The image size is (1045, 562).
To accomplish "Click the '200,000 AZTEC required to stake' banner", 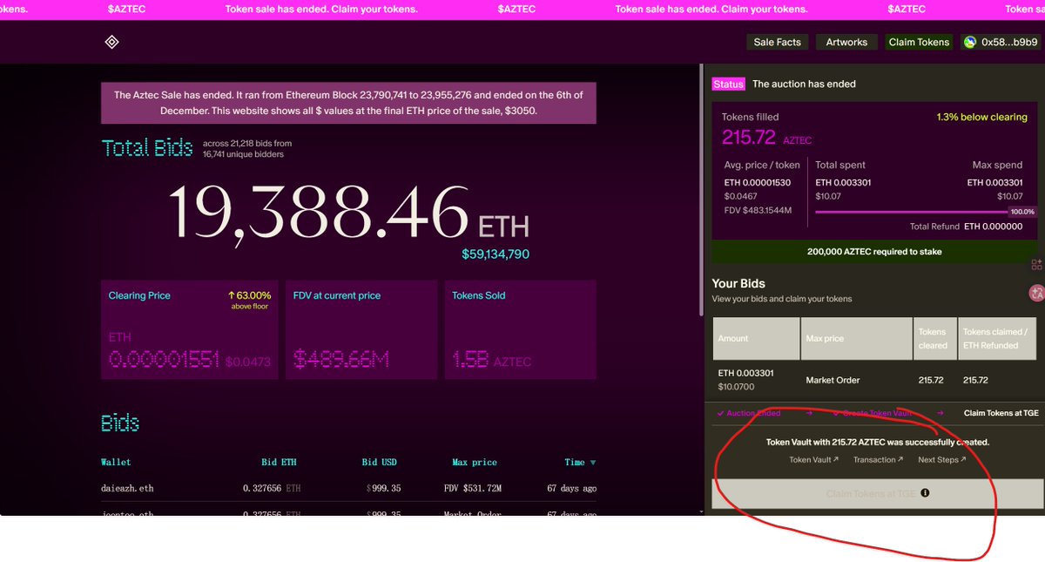I will [x=874, y=252].
